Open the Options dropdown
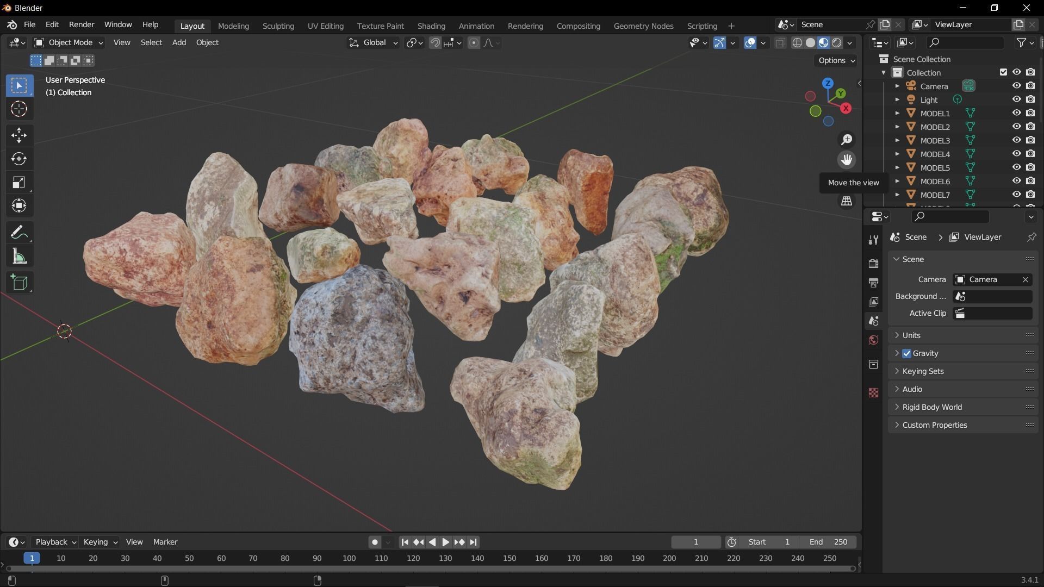The image size is (1044, 587). coord(836,60)
